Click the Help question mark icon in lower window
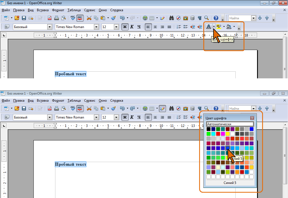The width and height of the screenshot is (288, 198). click(x=216, y=108)
